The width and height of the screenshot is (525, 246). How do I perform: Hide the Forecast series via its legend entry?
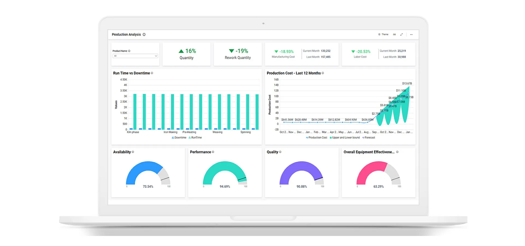point(369,137)
